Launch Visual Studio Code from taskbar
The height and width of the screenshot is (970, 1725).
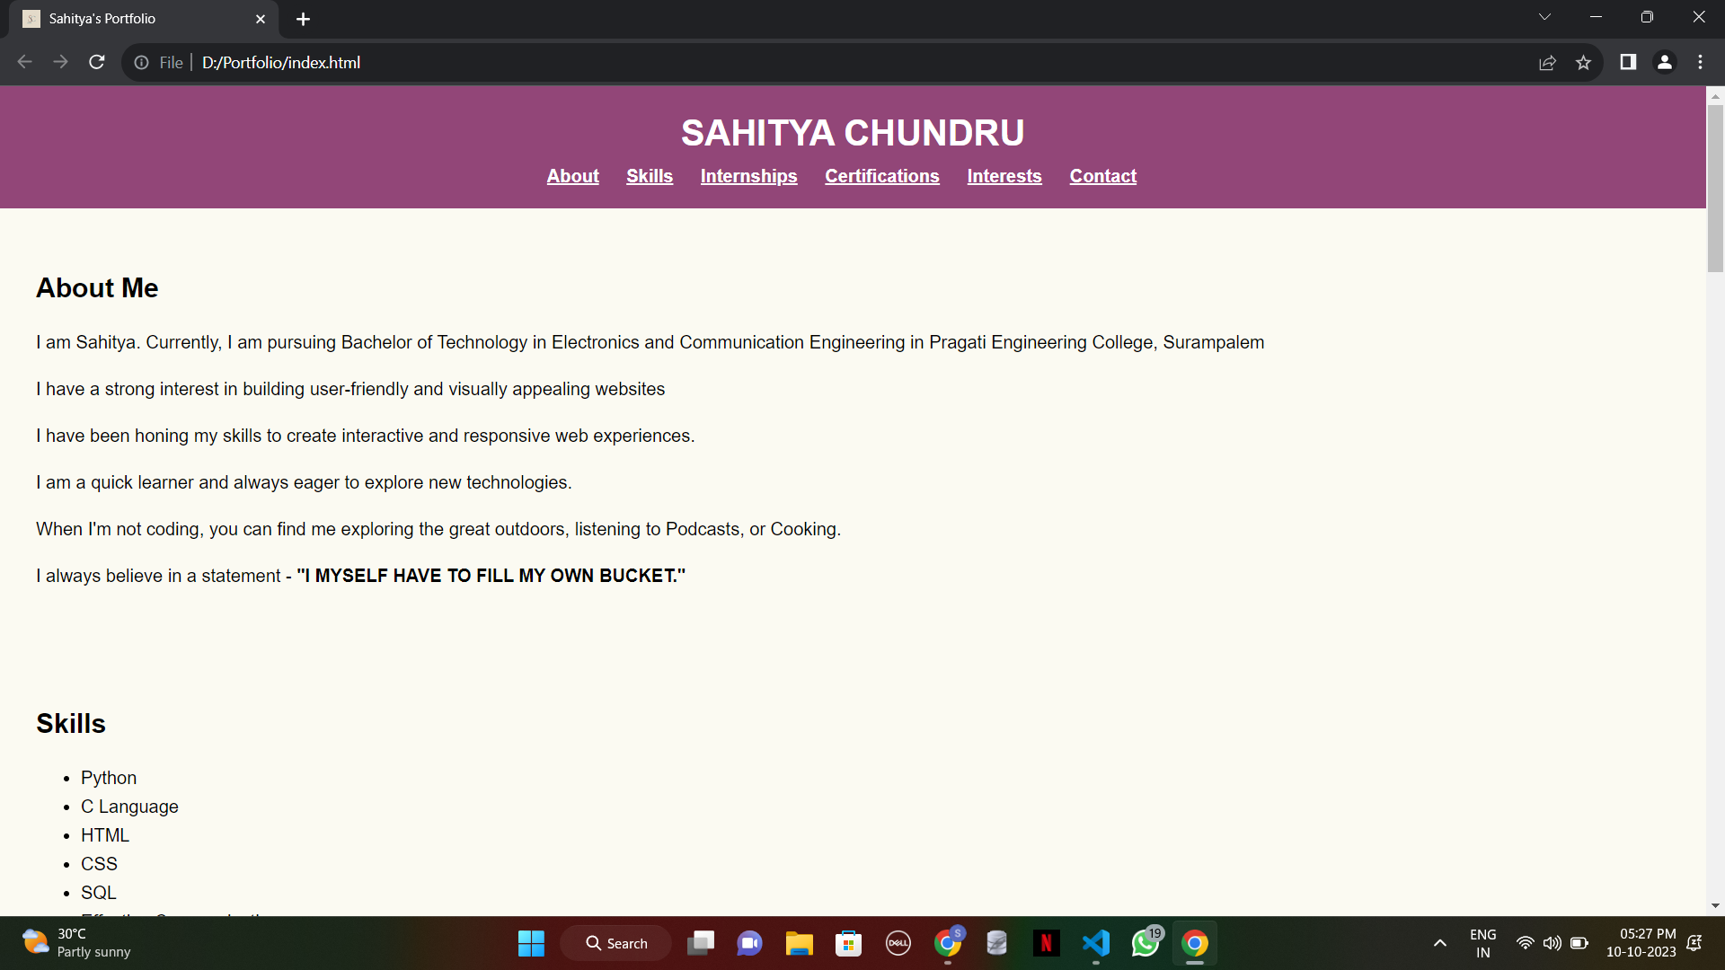1096,943
